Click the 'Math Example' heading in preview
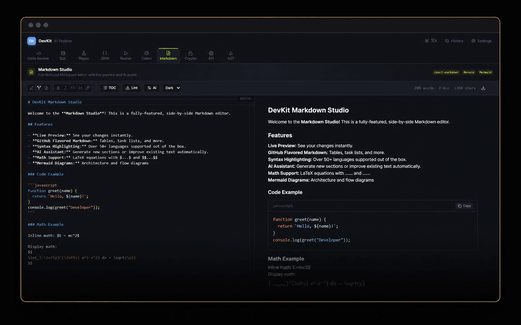The image size is (521, 325). coord(286,259)
